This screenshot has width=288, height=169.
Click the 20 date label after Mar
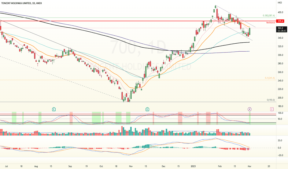(x=269, y=167)
